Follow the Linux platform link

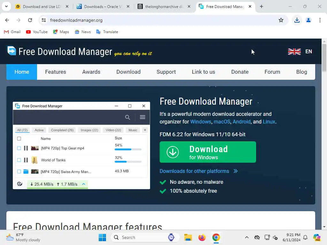pyautogui.click(x=269, y=122)
